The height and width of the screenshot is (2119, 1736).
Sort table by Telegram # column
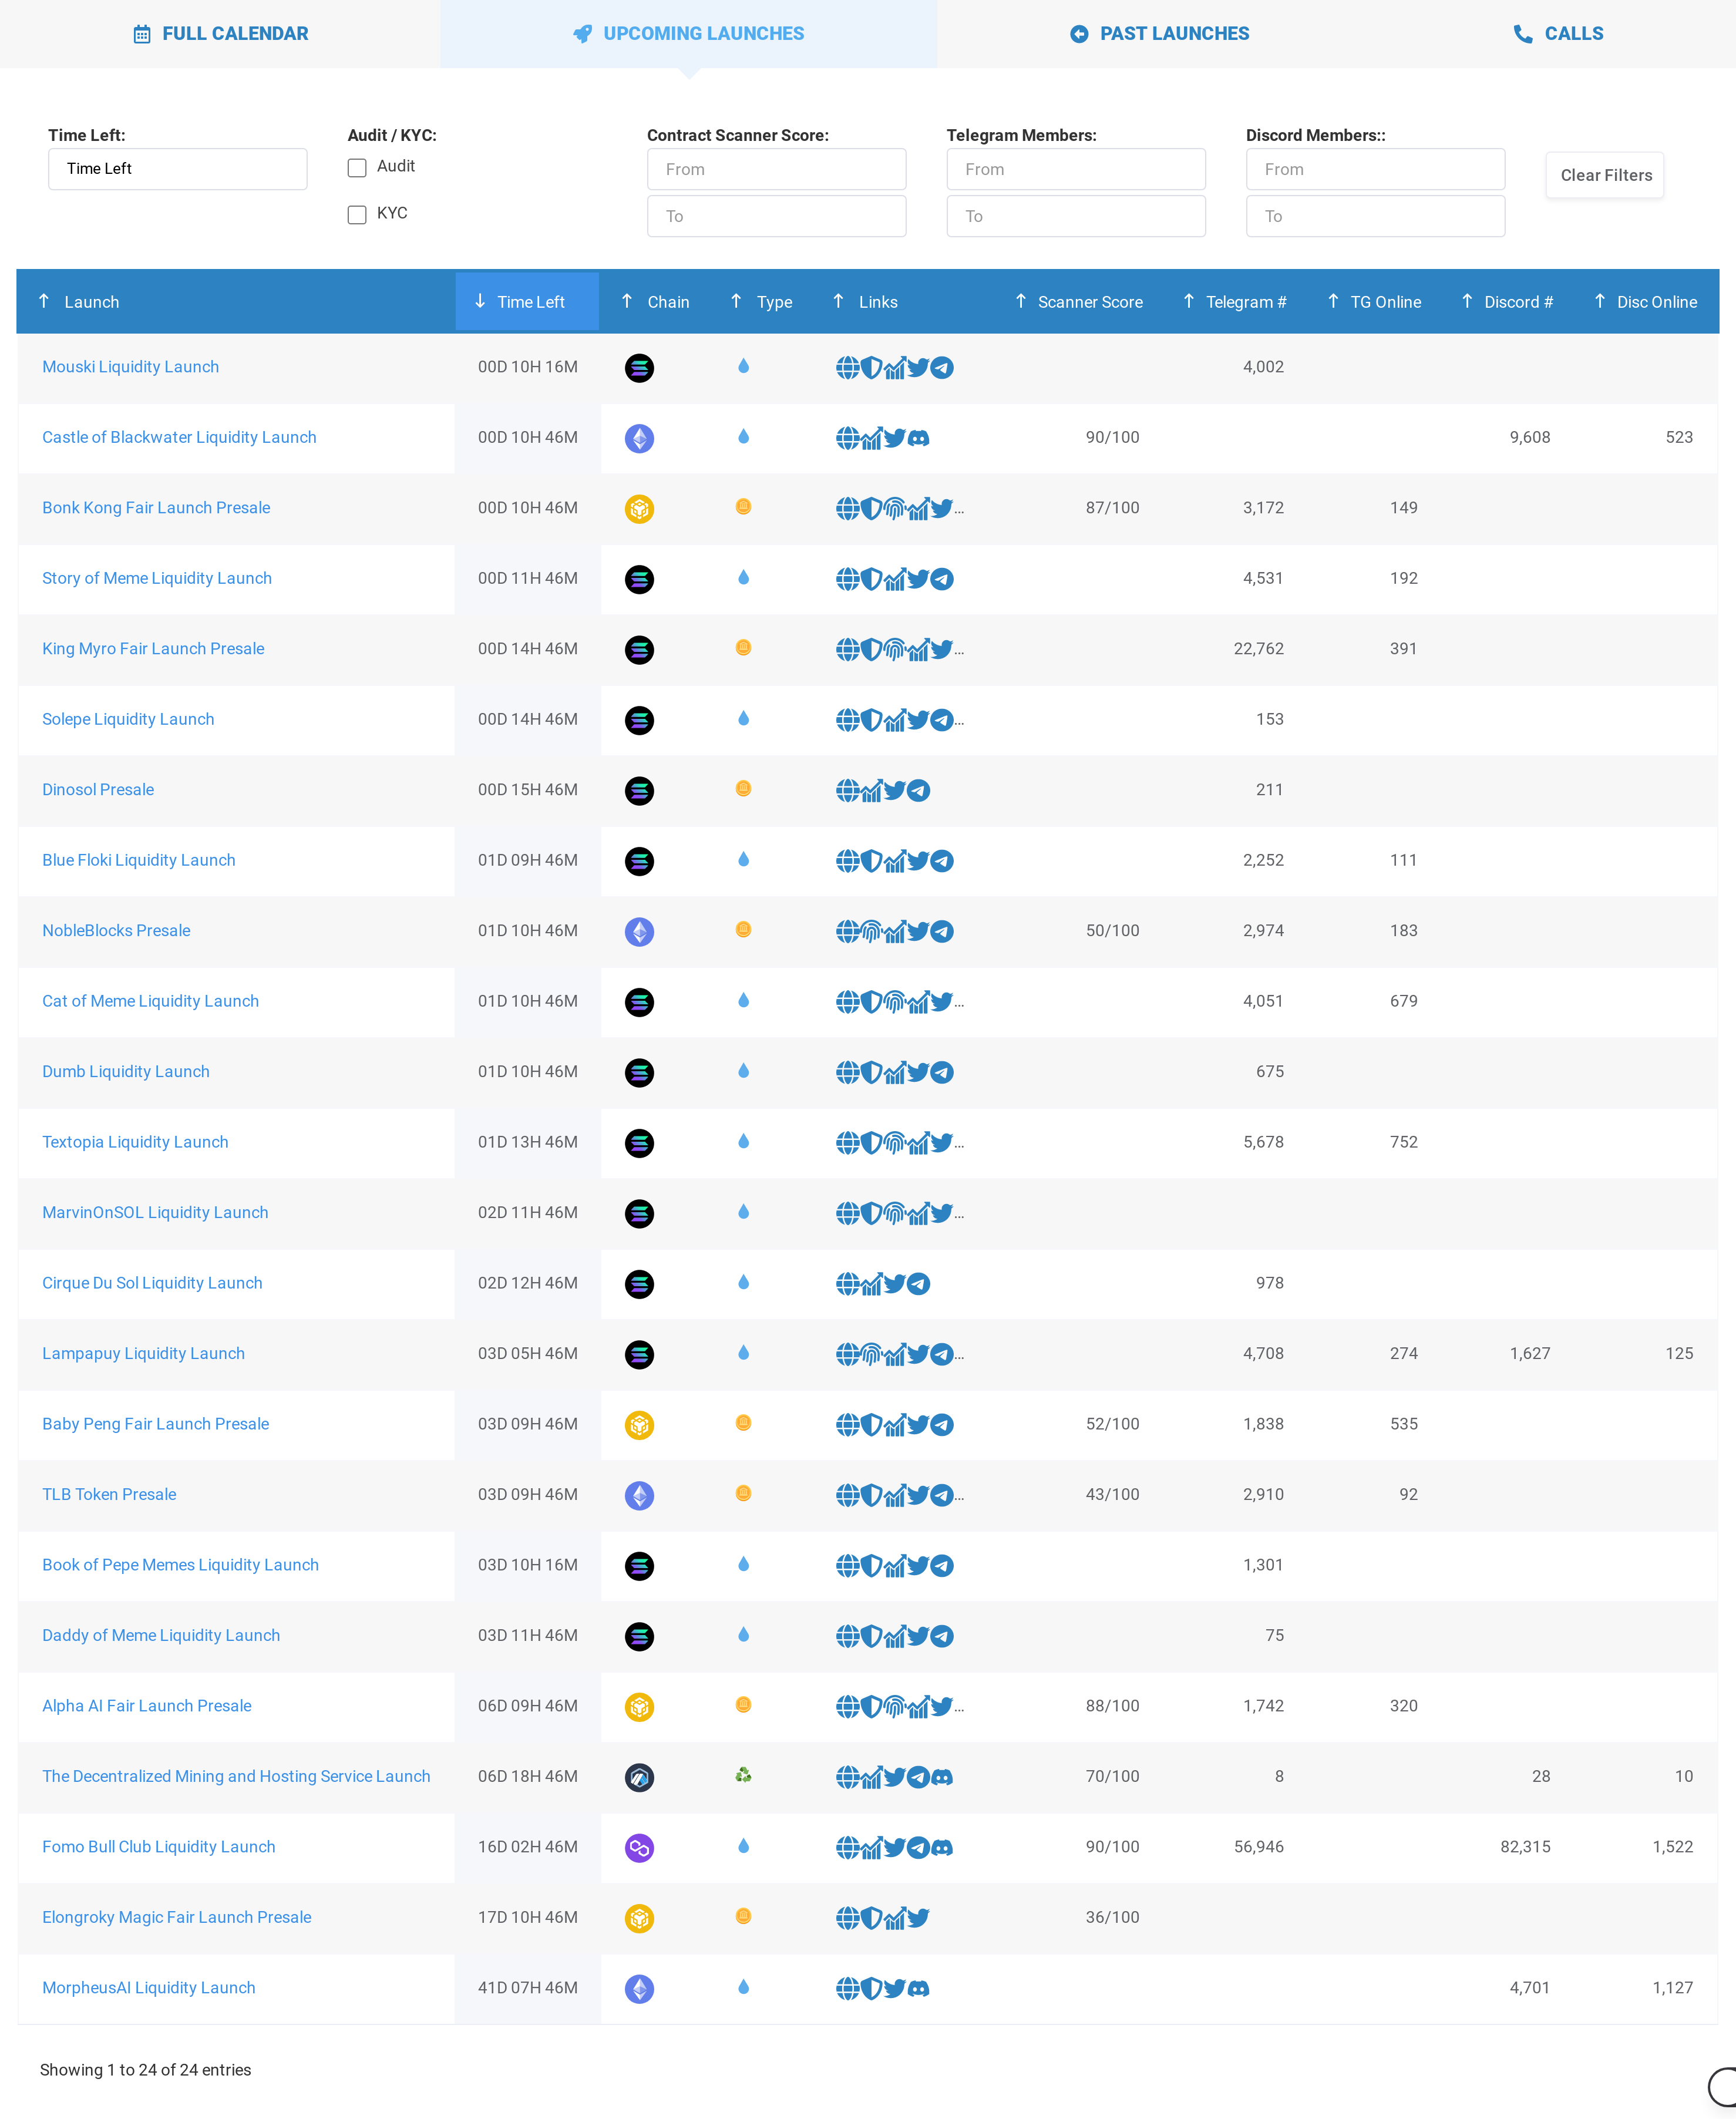[1235, 302]
